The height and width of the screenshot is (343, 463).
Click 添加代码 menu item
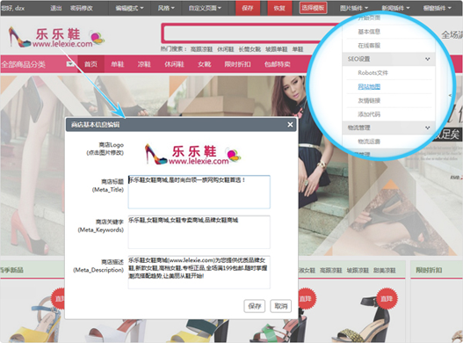[369, 114]
